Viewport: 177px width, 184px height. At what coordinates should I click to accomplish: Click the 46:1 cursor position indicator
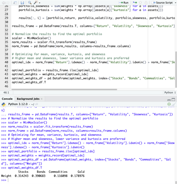(6, 93)
